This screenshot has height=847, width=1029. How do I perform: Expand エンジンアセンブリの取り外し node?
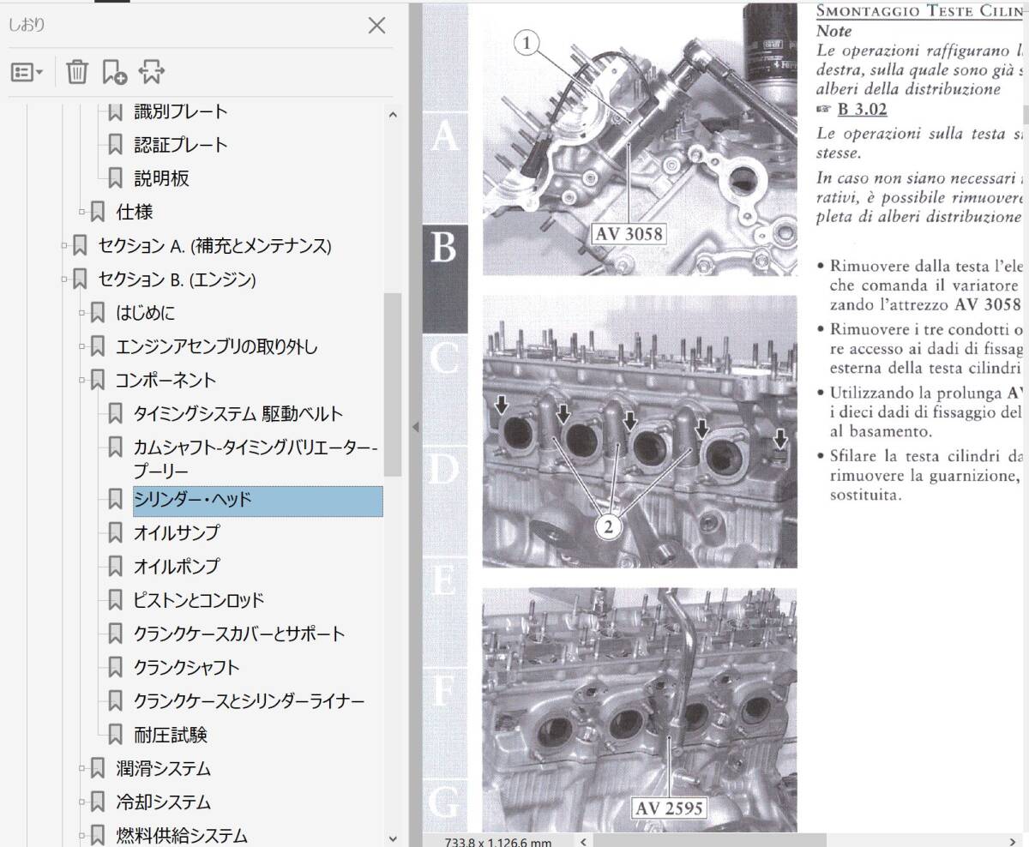point(83,347)
